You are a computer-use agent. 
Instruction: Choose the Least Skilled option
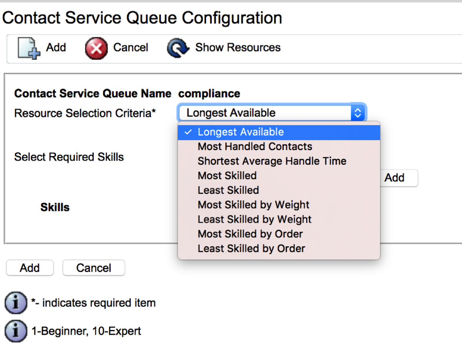tap(228, 191)
